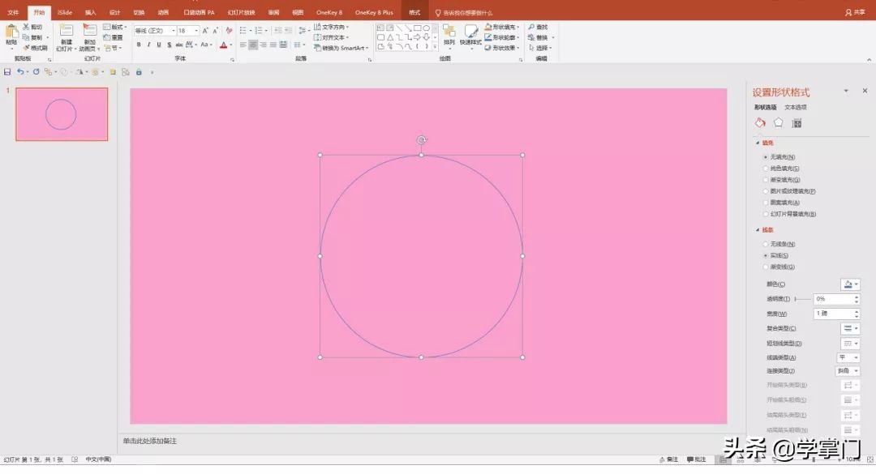The image size is (876, 474).
Task: Select the No line (无线条) radio option
Action: point(765,244)
